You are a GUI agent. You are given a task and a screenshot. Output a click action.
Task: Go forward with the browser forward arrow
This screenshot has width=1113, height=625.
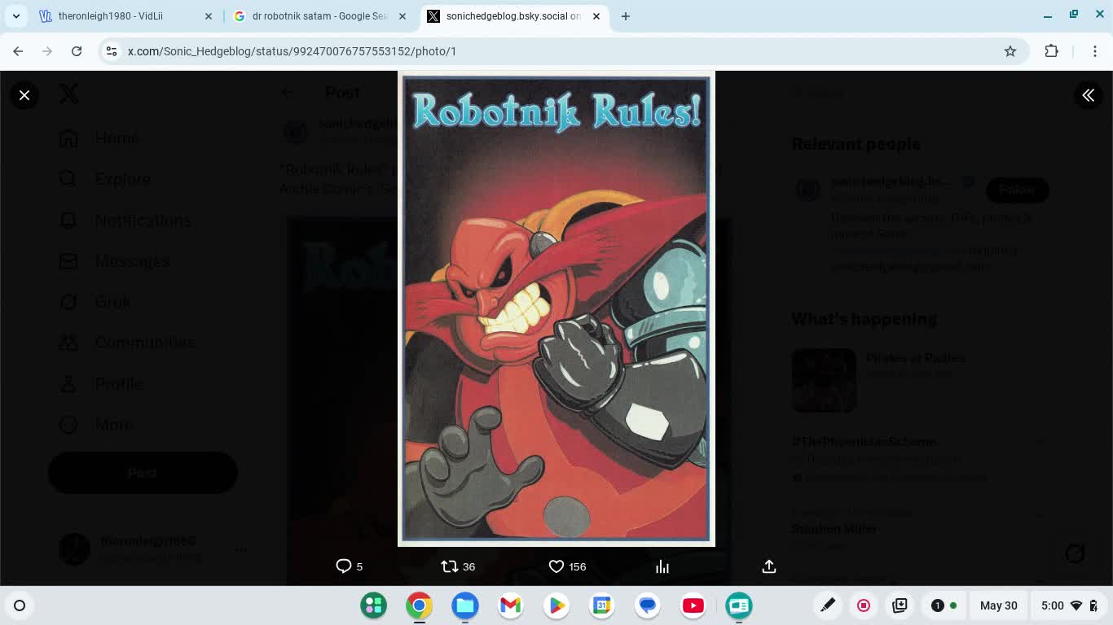point(47,51)
